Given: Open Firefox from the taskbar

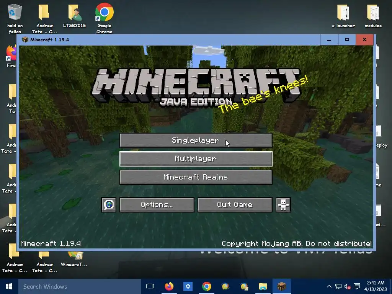Looking at the screenshot, I should (169, 286).
